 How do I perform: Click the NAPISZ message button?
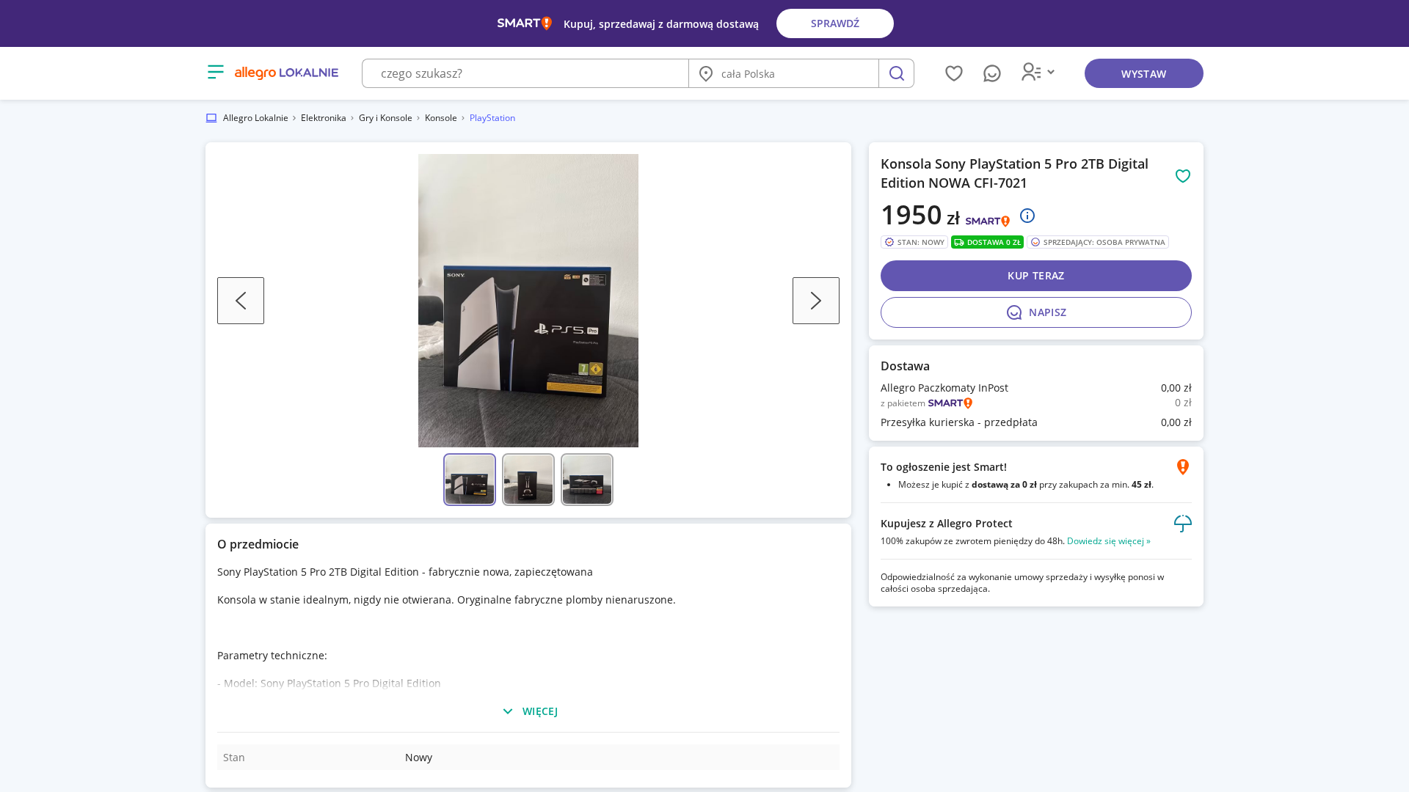[x=1036, y=312]
